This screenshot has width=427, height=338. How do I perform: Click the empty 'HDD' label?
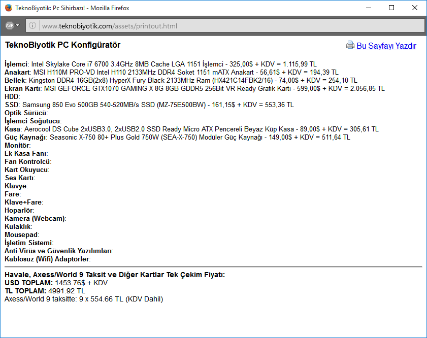click(12, 96)
